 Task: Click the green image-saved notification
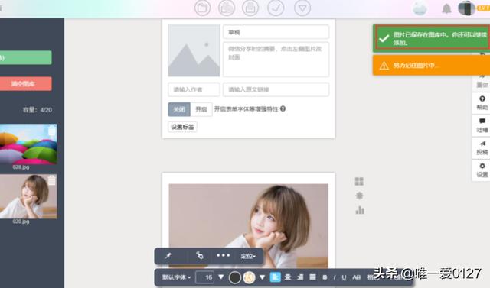[x=431, y=38]
